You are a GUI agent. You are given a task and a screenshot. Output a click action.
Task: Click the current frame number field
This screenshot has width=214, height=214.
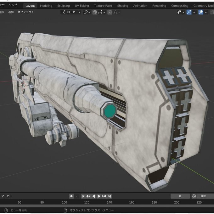(180, 196)
